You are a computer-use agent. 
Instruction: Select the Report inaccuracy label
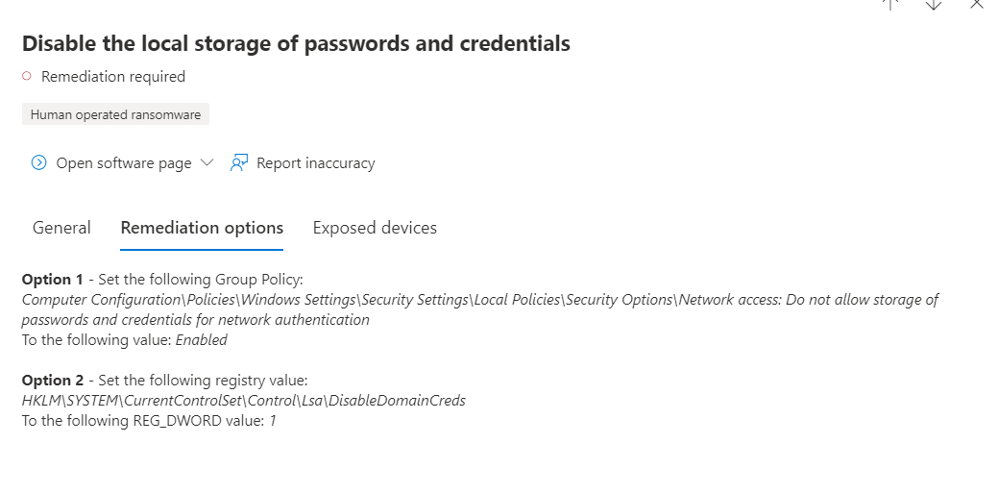(316, 163)
